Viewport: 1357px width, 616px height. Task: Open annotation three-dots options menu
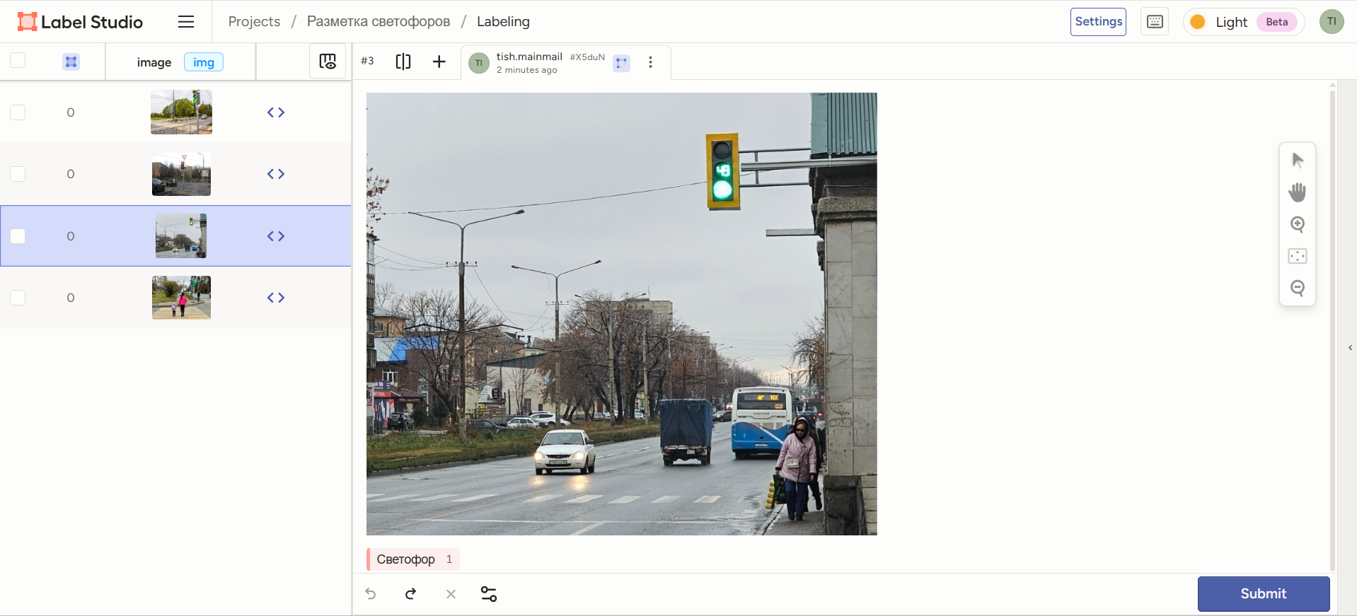[650, 62]
